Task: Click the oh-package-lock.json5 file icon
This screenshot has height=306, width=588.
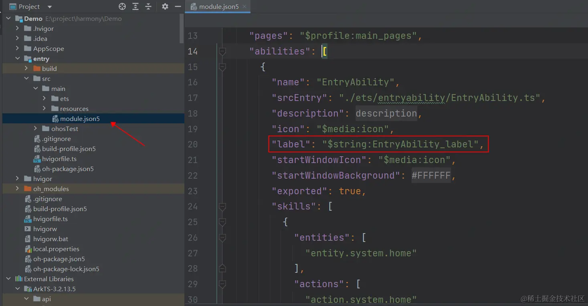Action: [x=28, y=269]
